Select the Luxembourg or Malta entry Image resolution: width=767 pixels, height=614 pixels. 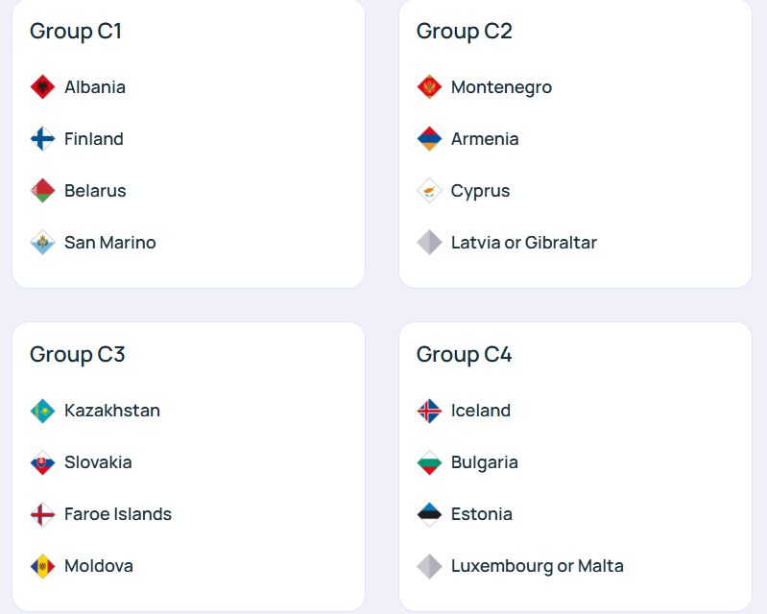(x=537, y=566)
